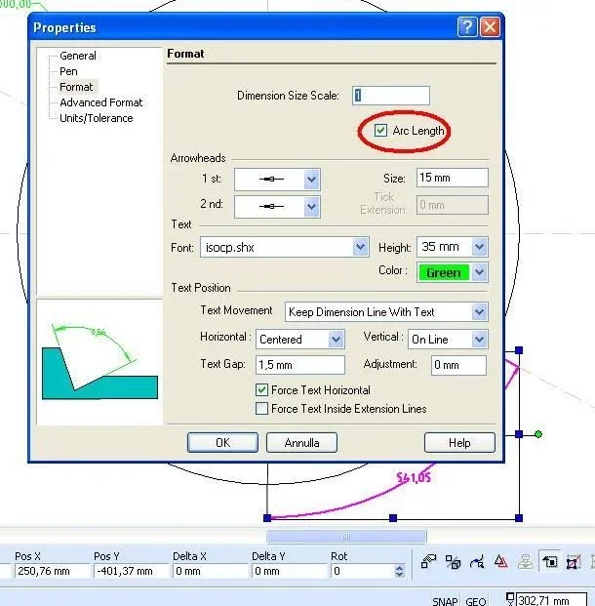This screenshot has width=595, height=606.
Task: Open the 1st arrowhead style dropdown
Action: pyautogui.click(x=312, y=180)
